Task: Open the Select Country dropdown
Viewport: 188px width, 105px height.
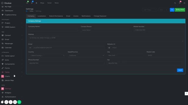Action: click(47, 55)
